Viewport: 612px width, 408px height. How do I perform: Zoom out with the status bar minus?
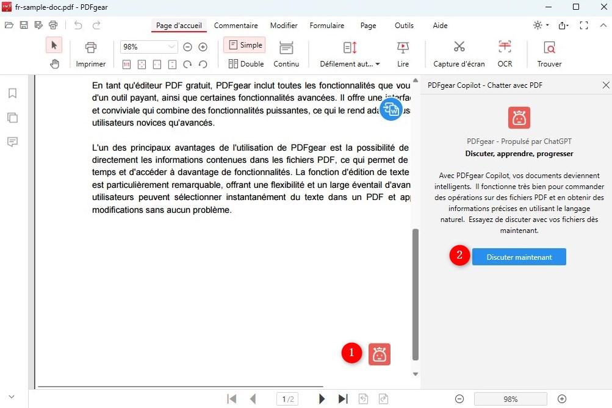tap(459, 399)
